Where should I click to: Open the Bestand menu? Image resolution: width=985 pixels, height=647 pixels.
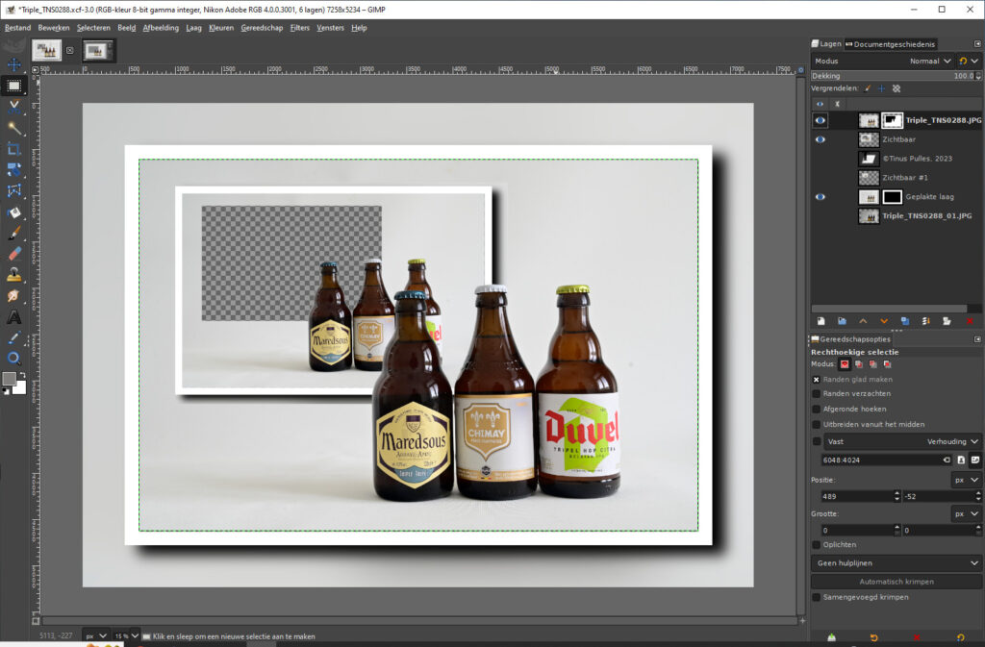coord(17,28)
